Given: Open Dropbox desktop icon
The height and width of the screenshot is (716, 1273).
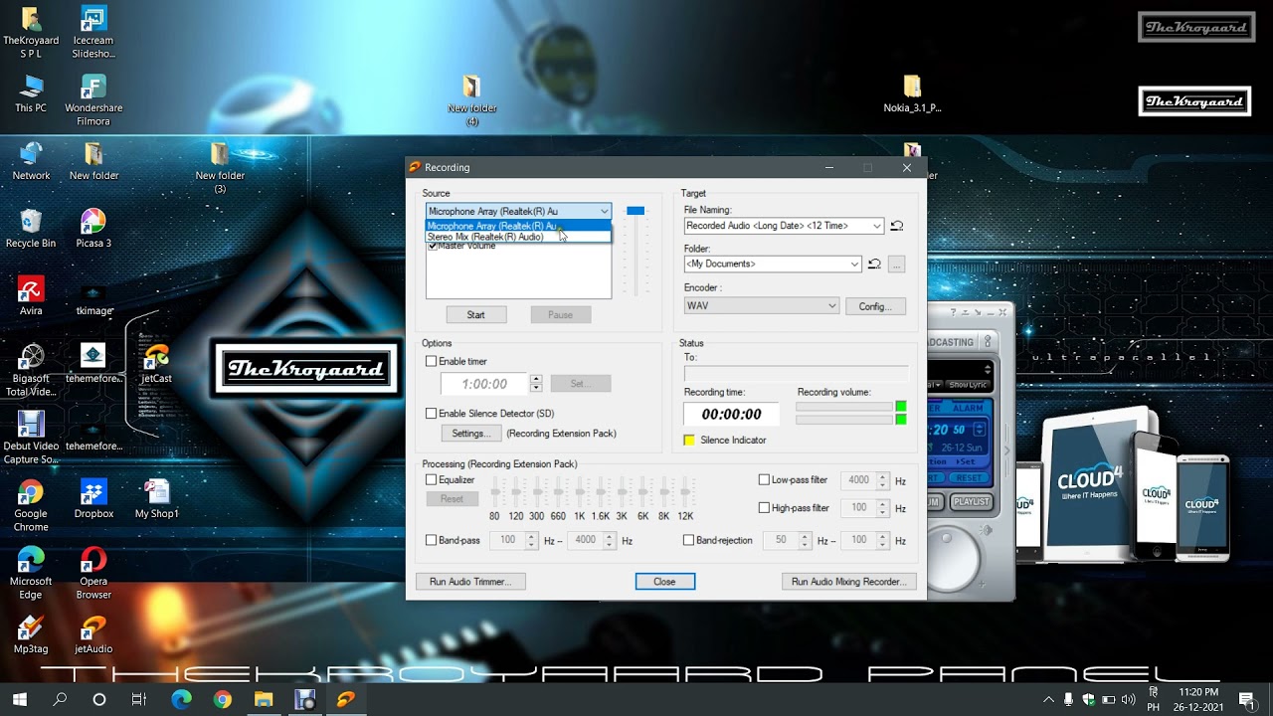Looking at the screenshot, I should point(93,499).
